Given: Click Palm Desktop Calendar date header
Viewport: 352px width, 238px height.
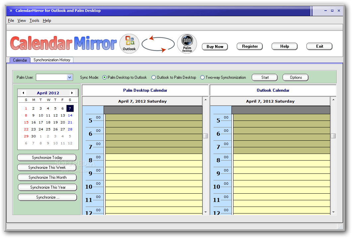Looking at the screenshot, I should click(x=142, y=101).
